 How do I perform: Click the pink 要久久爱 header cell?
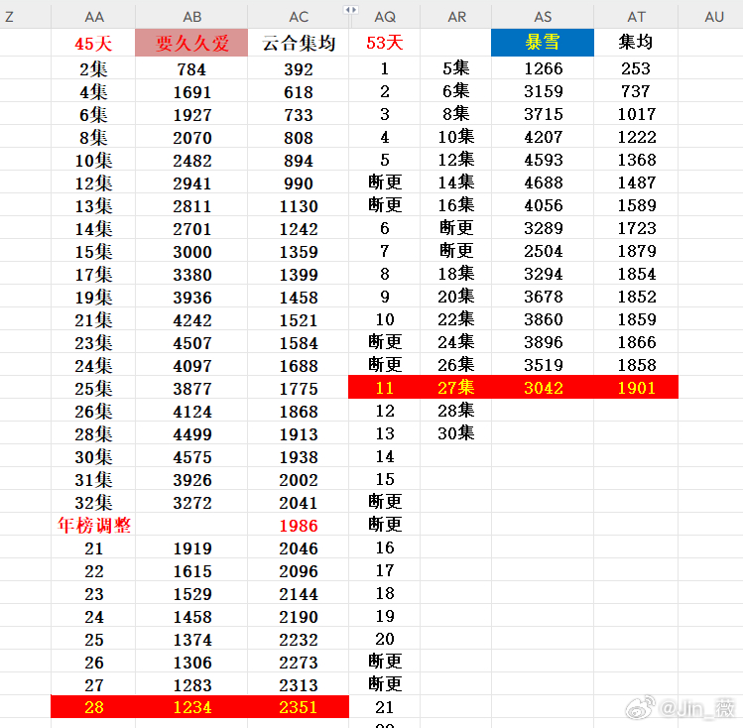pyautogui.click(x=191, y=44)
